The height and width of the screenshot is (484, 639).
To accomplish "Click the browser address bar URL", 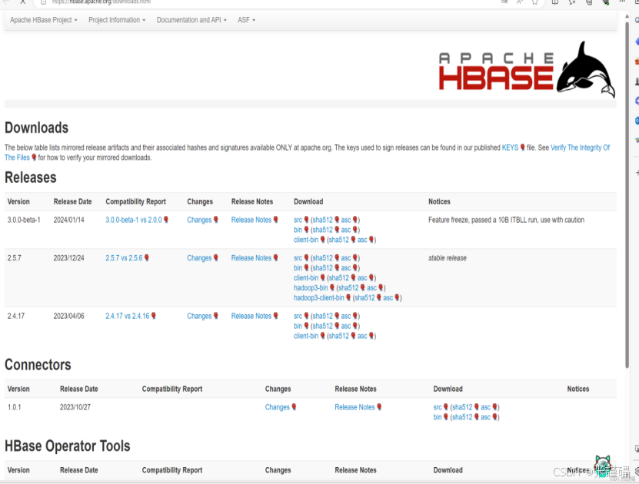I will pos(101,2).
